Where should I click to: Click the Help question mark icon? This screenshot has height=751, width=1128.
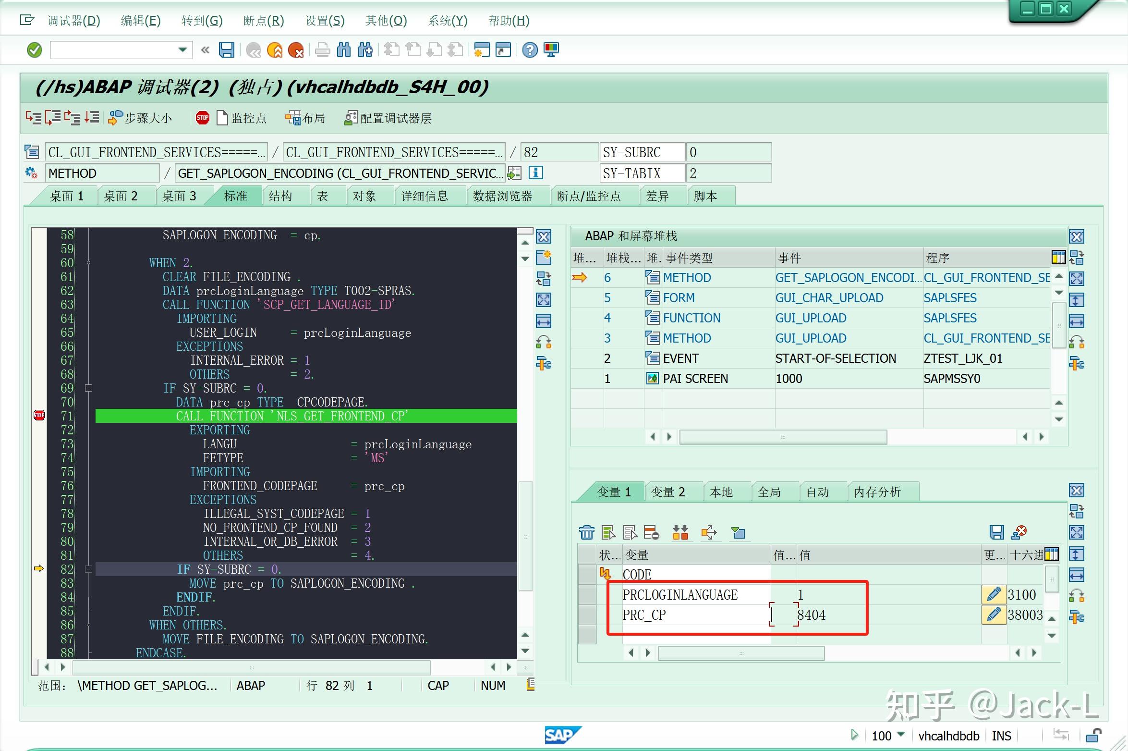click(x=530, y=50)
